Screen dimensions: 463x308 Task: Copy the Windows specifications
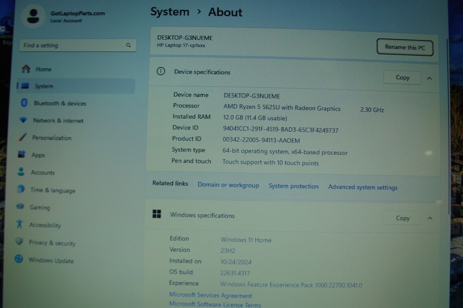tap(403, 218)
